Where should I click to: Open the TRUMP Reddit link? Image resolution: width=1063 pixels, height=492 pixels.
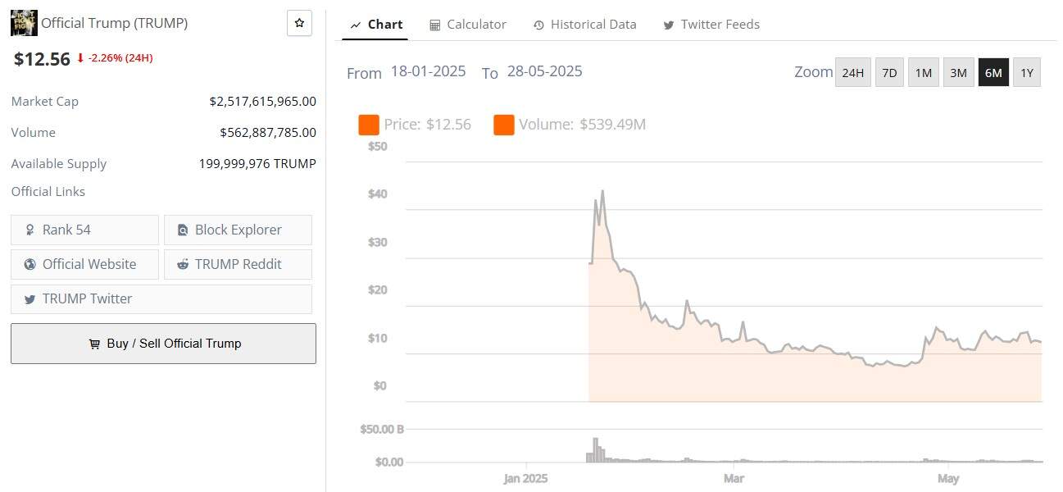[238, 264]
